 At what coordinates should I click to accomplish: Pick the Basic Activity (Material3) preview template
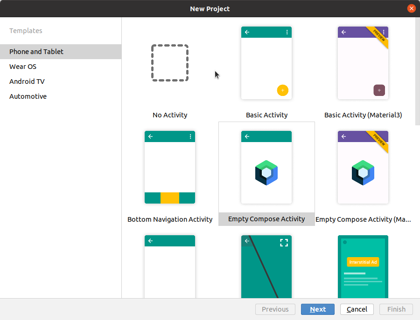(363, 63)
